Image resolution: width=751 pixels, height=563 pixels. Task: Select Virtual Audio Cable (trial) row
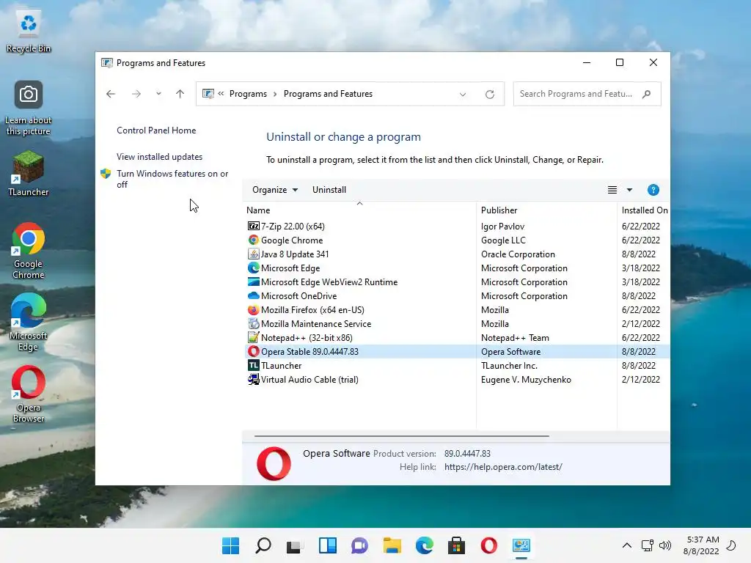[457, 379]
